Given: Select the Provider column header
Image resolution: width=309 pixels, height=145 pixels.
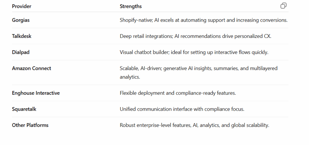Looking at the screenshot, I should pos(22,6).
